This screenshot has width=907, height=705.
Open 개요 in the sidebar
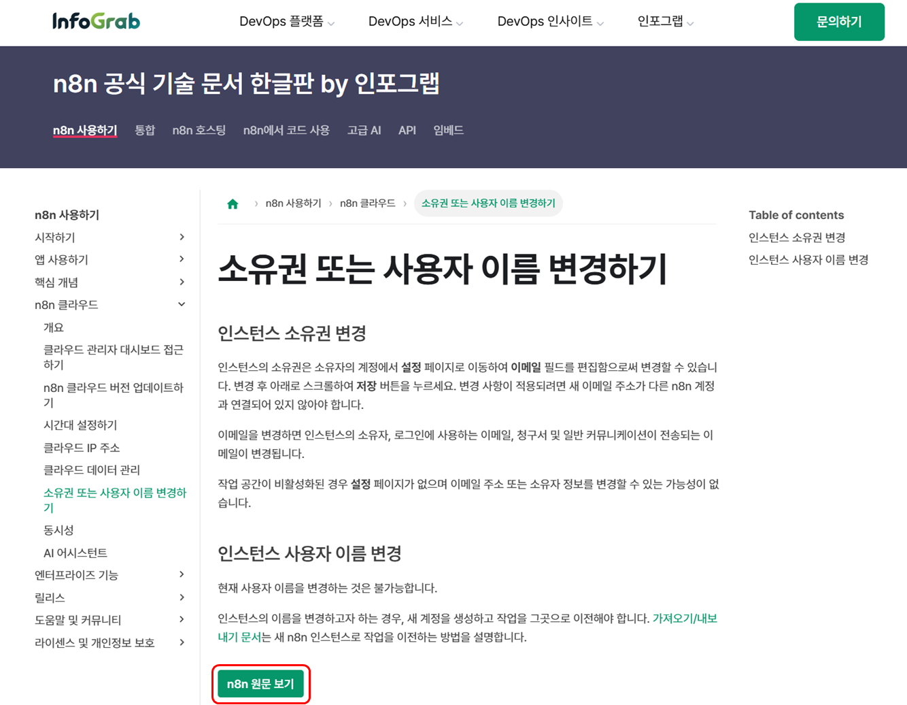[54, 327]
